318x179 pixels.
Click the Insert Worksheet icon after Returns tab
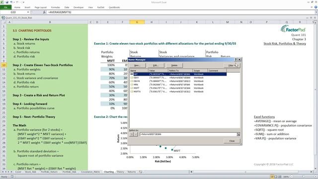141,172
